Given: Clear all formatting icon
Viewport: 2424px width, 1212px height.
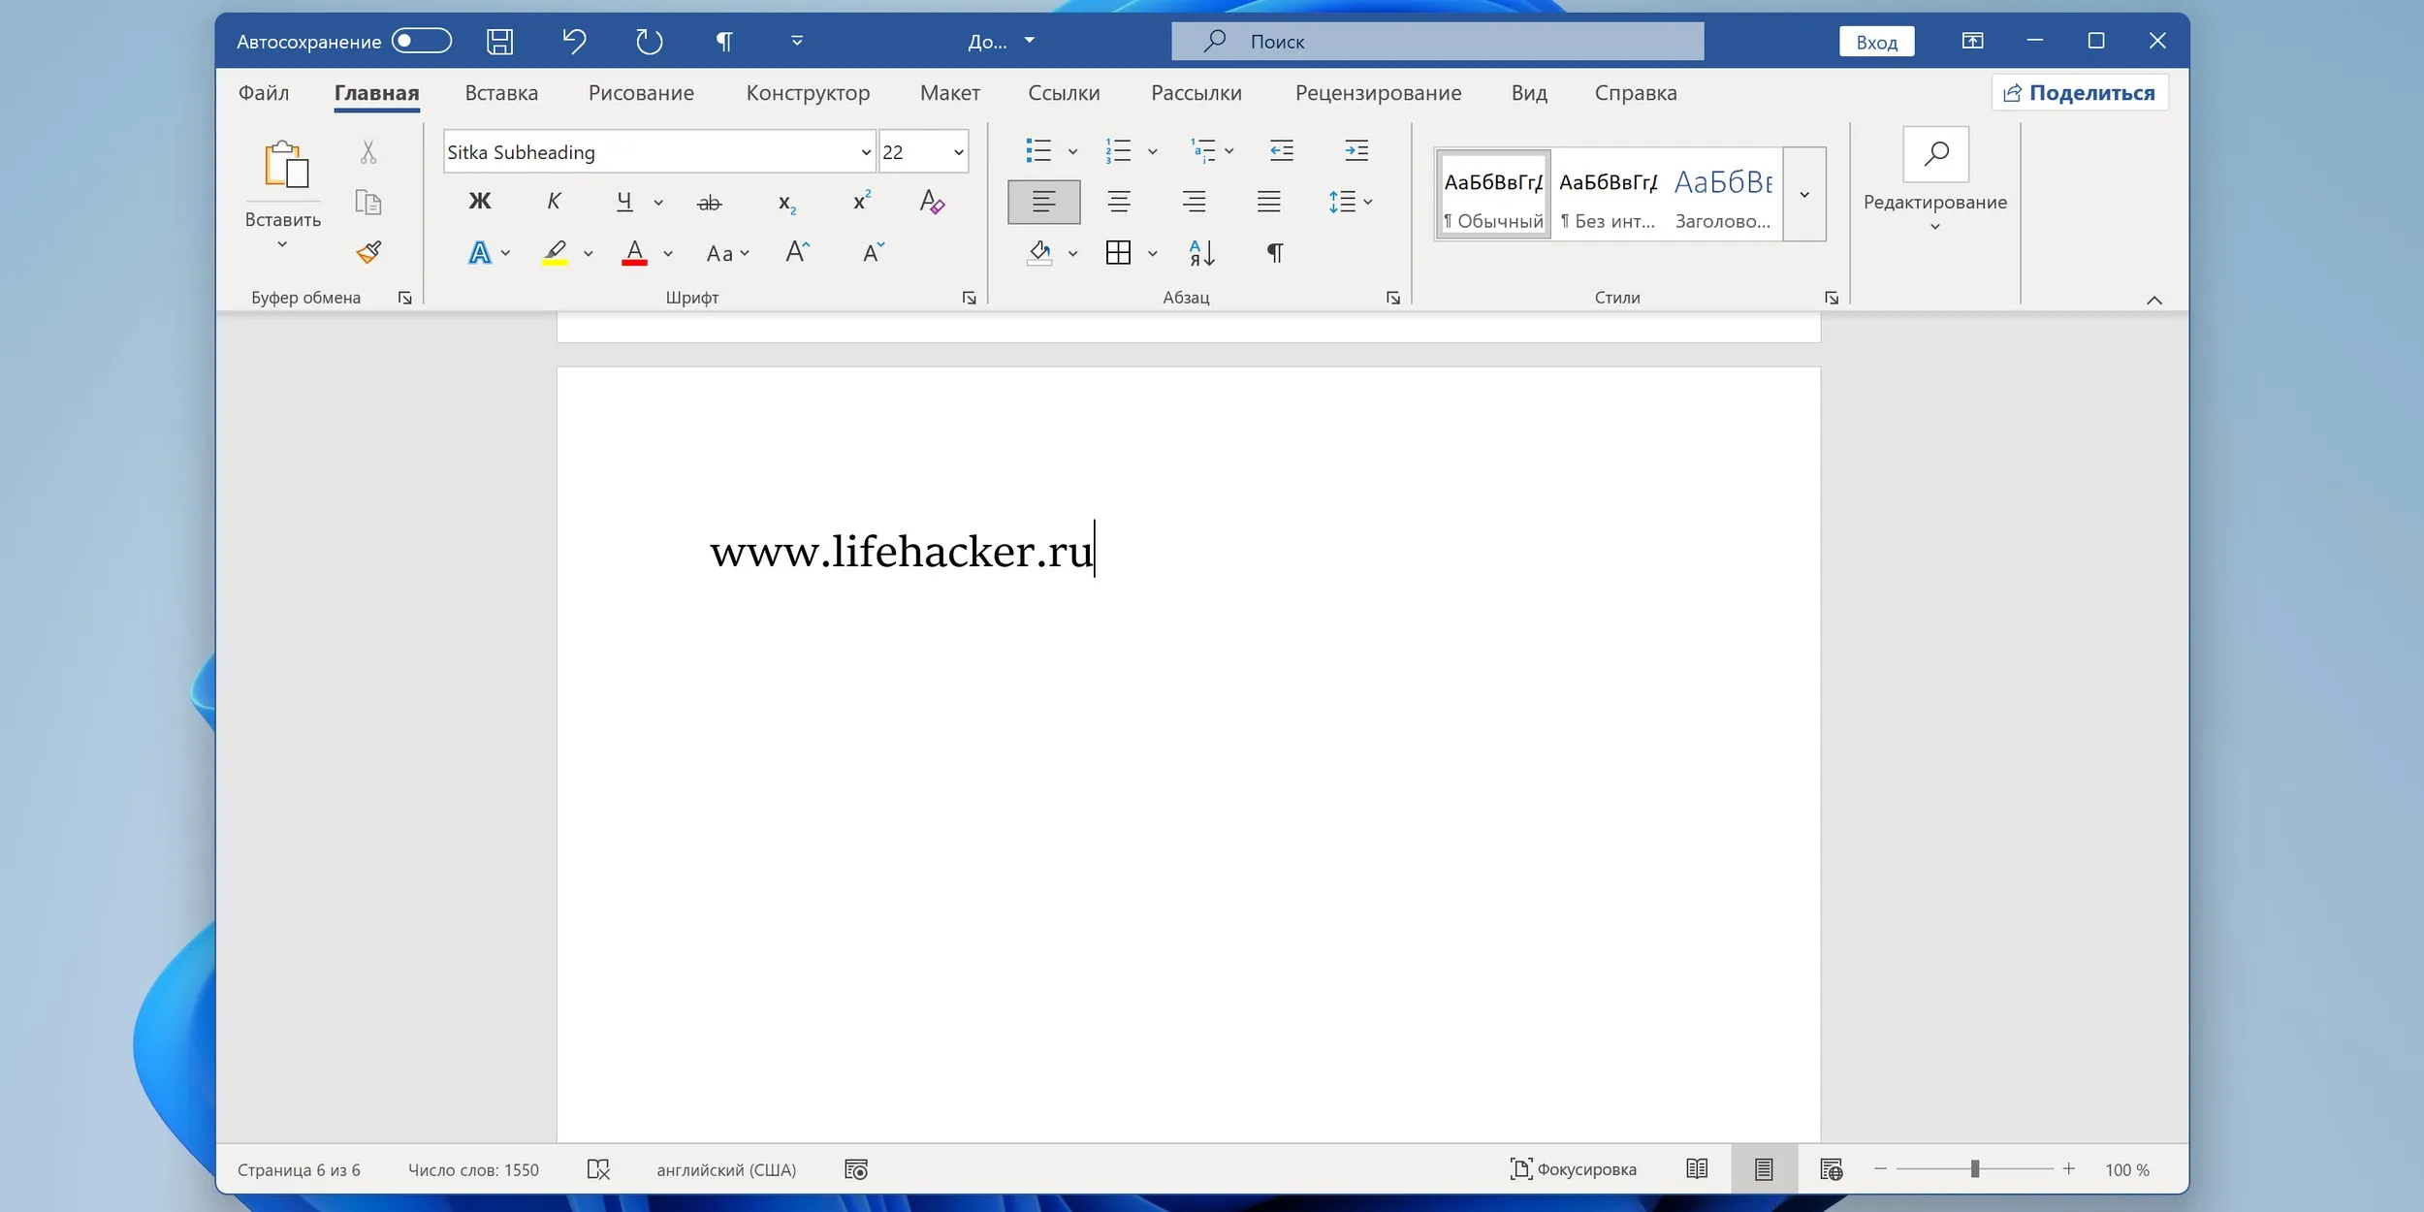Looking at the screenshot, I should 932,202.
